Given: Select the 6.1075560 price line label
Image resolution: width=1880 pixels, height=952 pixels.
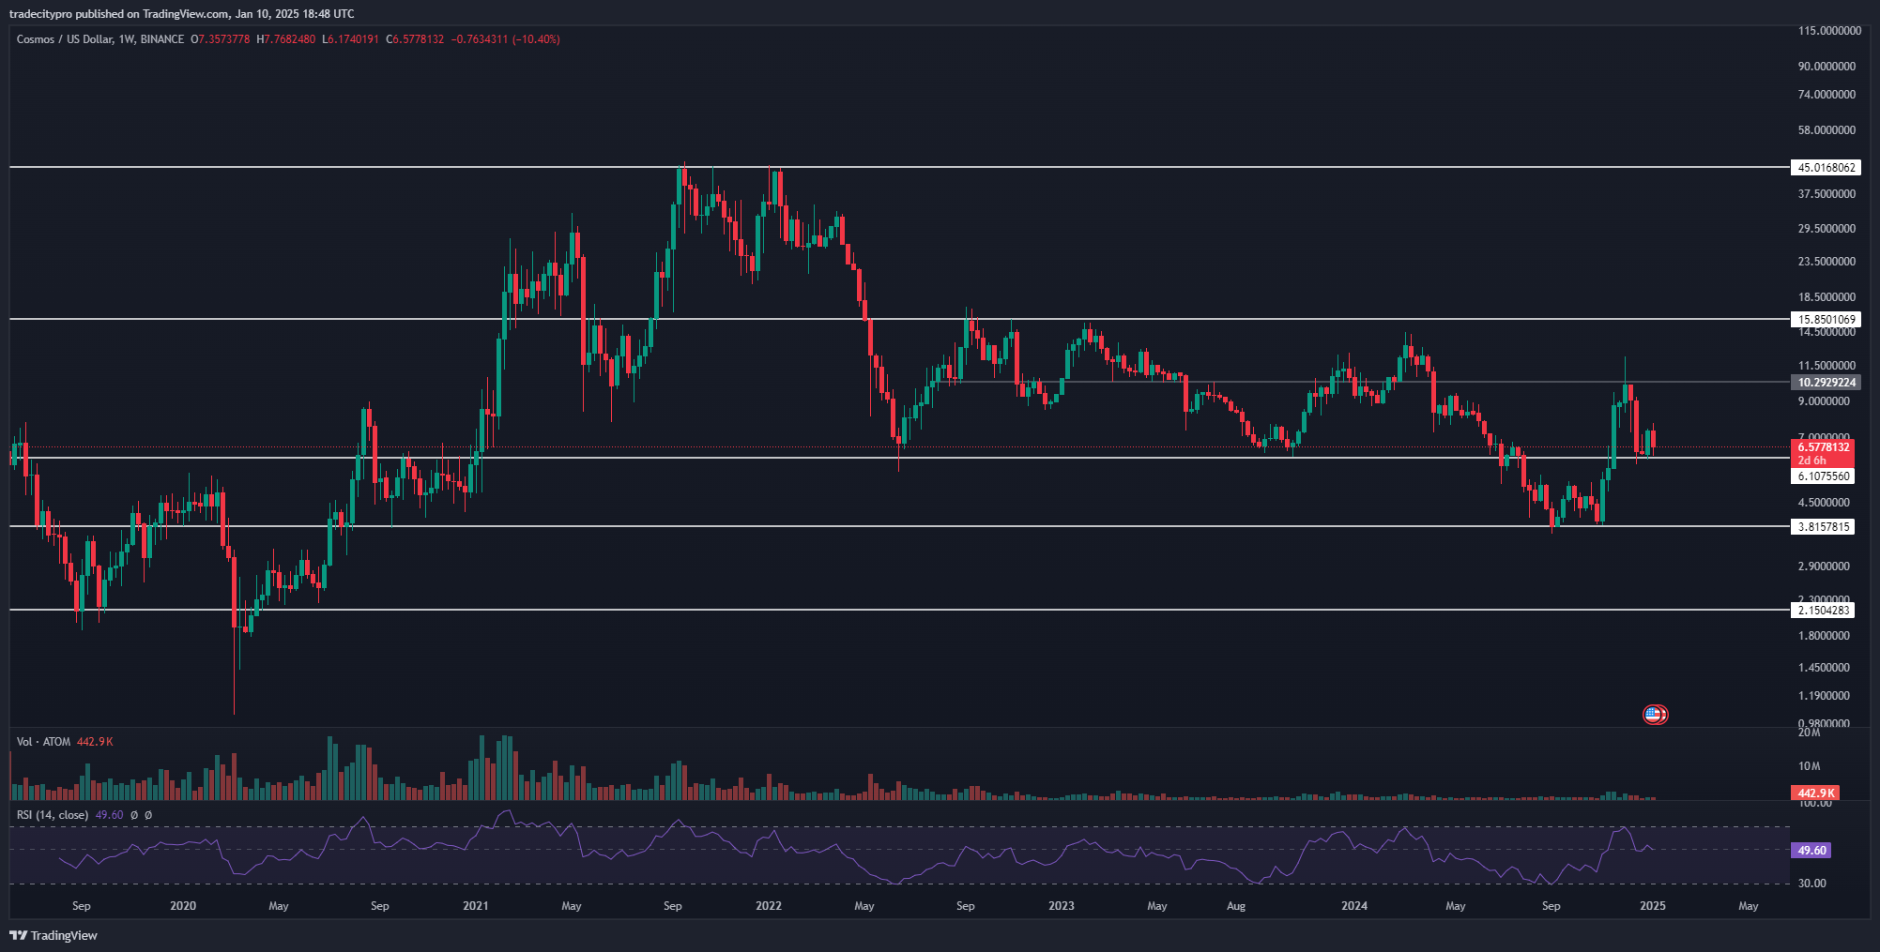Looking at the screenshot, I should click(1824, 476).
